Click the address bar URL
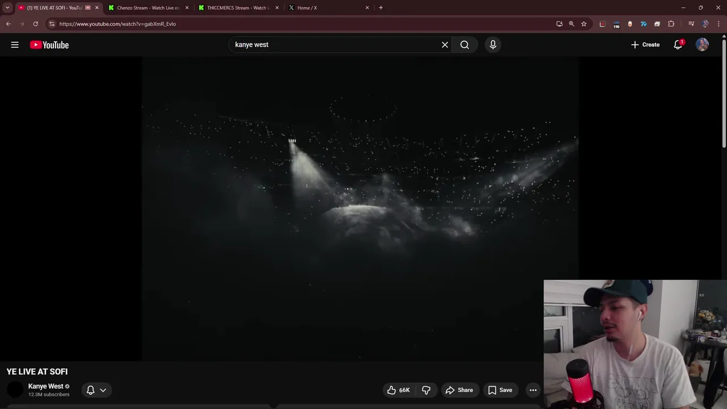 [118, 24]
